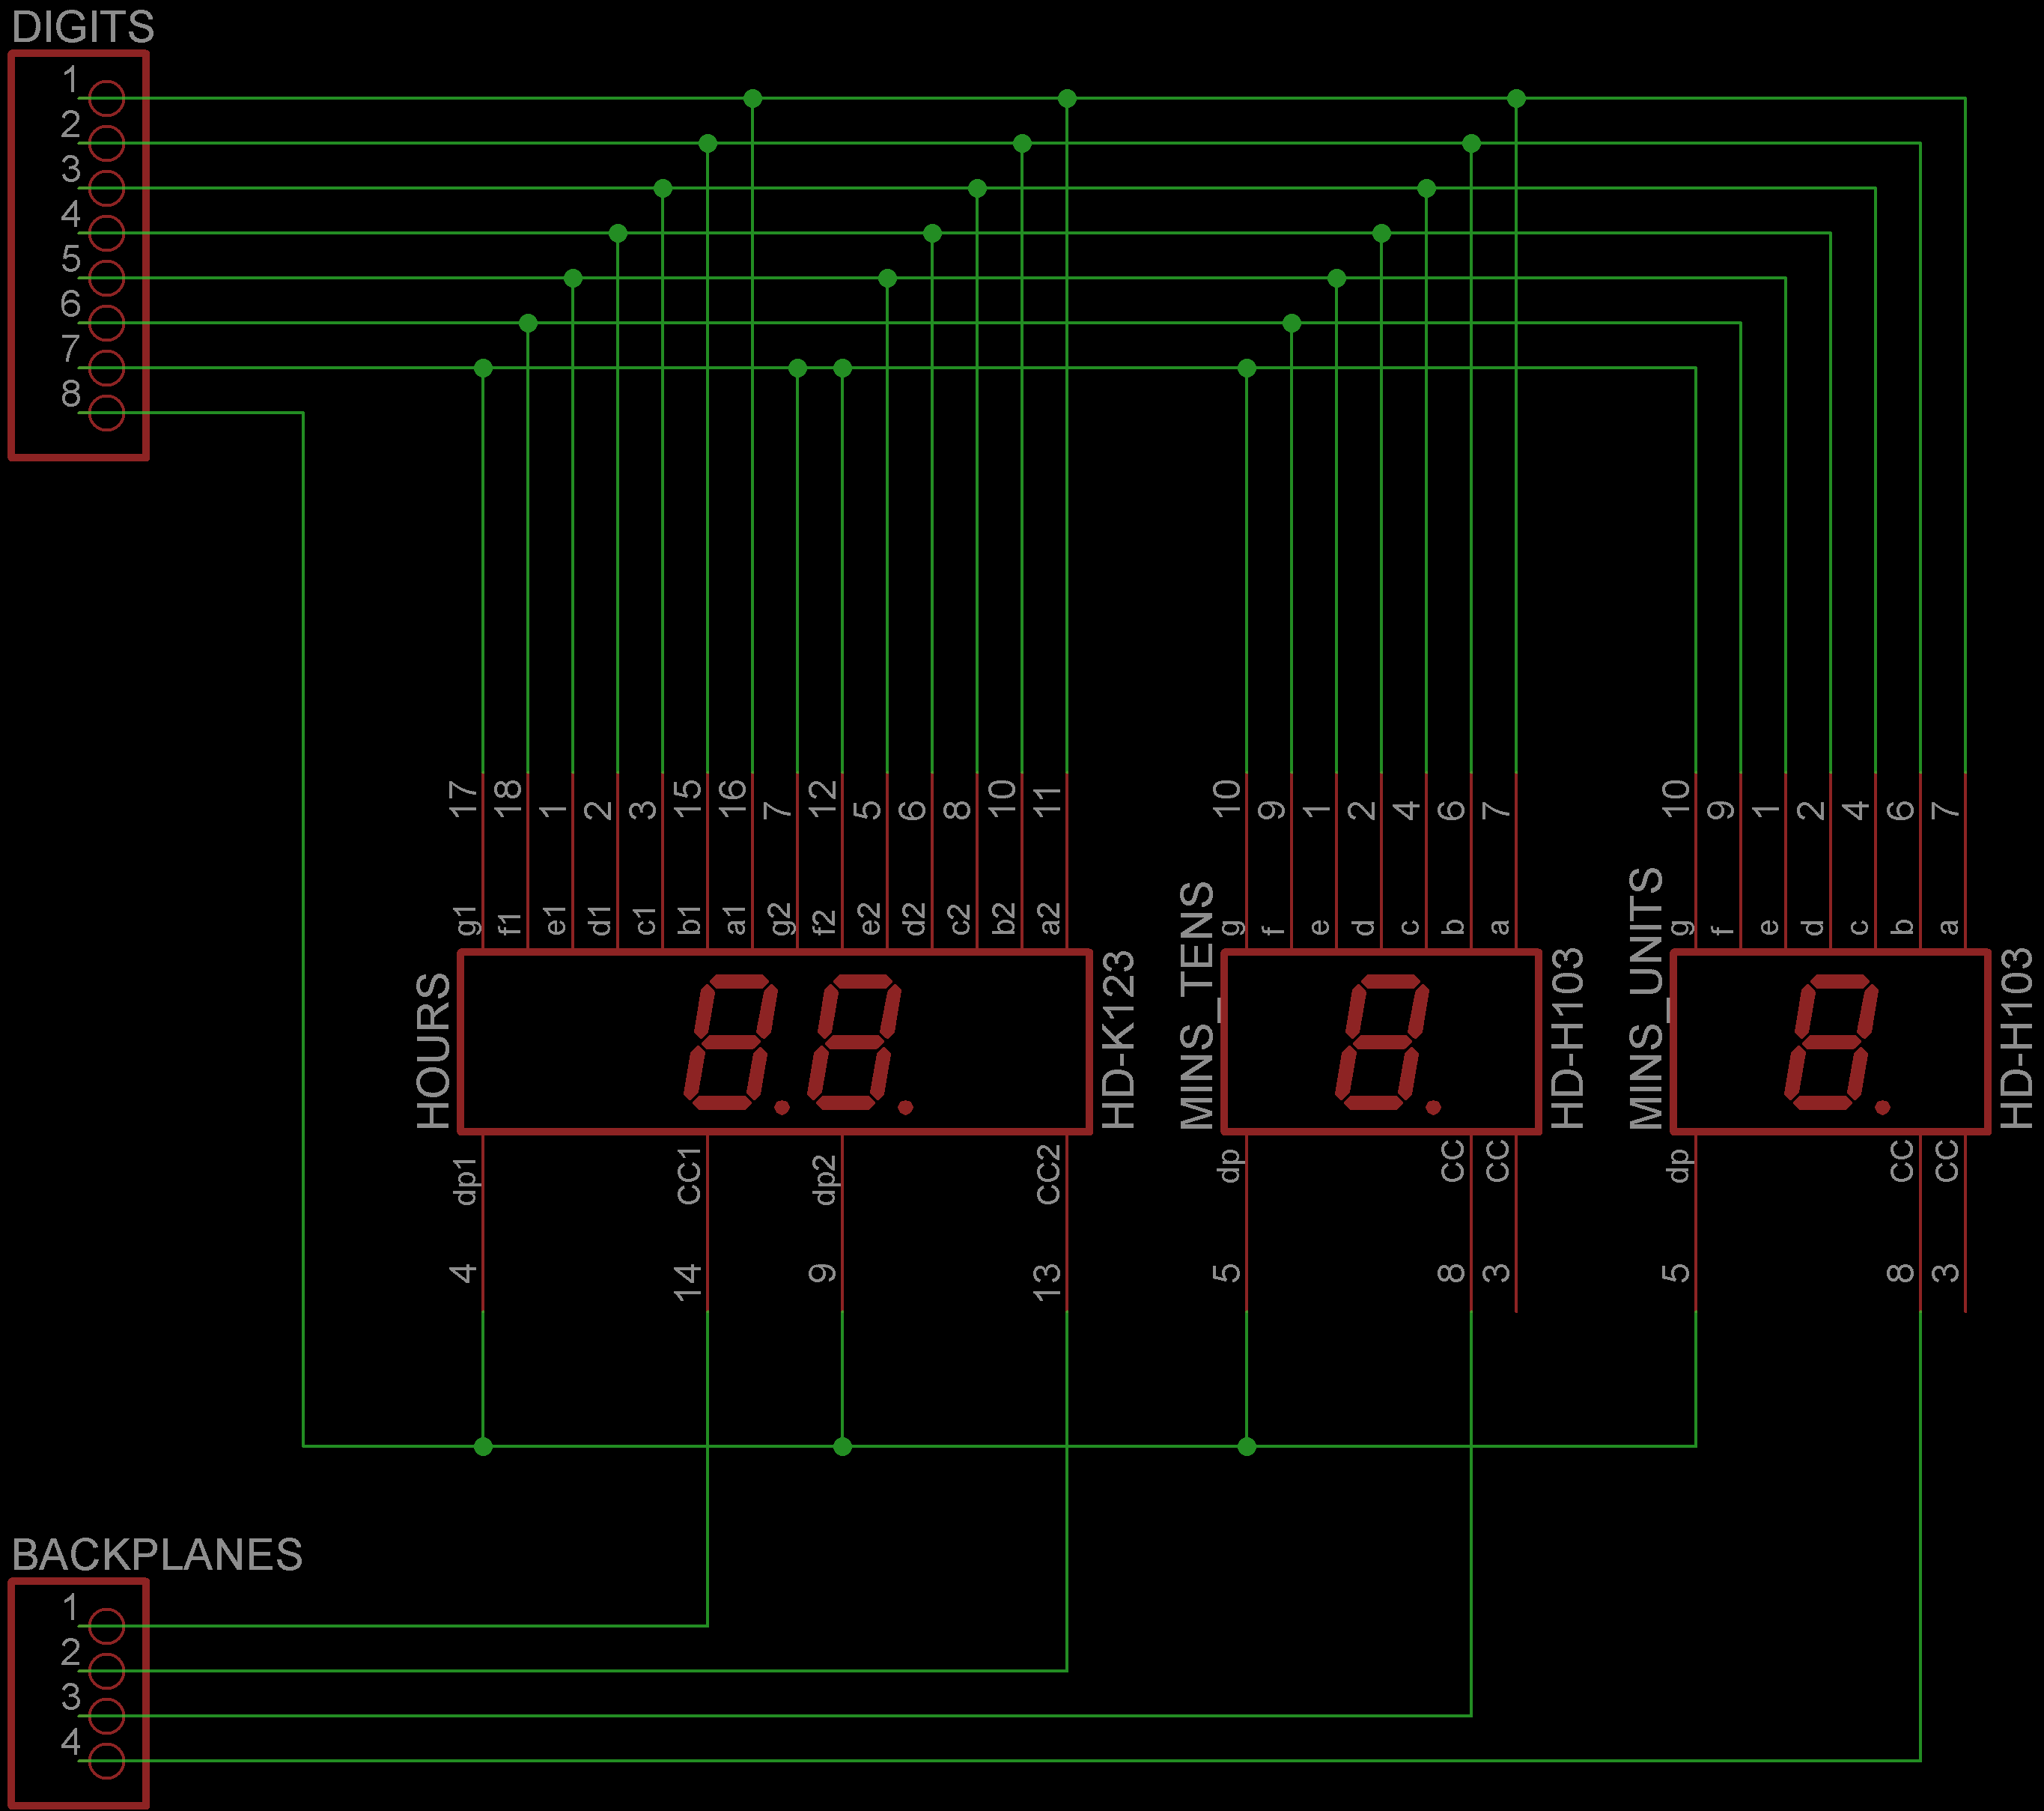Image resolution: width=2044 pixels, height=1811 pixels.
Task: Click the MINS_UNITS component name
Action: 1646,998
